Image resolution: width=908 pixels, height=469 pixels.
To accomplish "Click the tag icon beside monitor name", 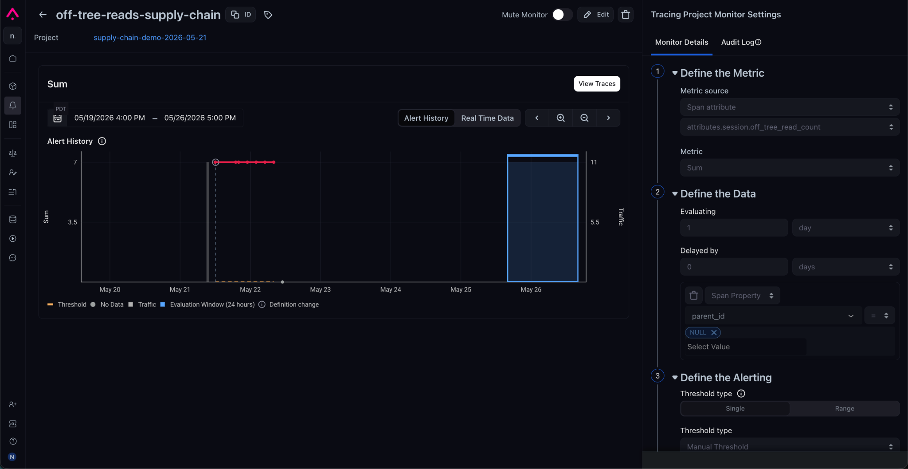I will coord(268,15).
